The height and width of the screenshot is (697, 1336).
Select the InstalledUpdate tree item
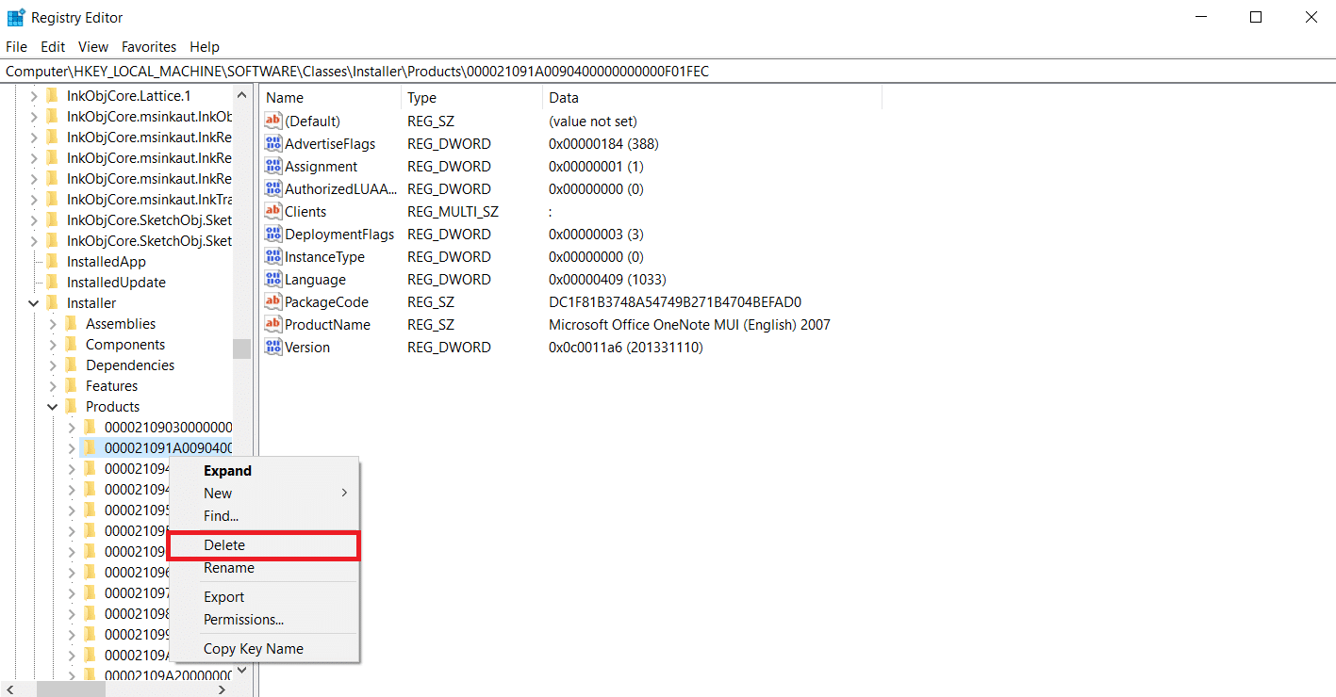click(116, 282)
